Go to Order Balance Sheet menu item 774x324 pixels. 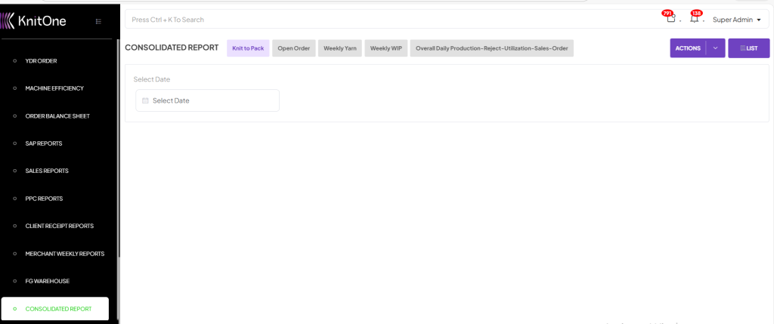point(57,116)
